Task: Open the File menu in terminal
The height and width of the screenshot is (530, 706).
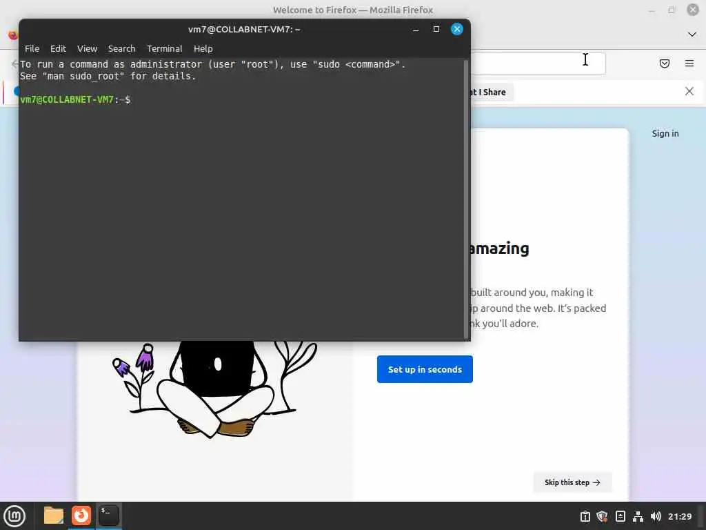Action: click(x=32, y=49)
